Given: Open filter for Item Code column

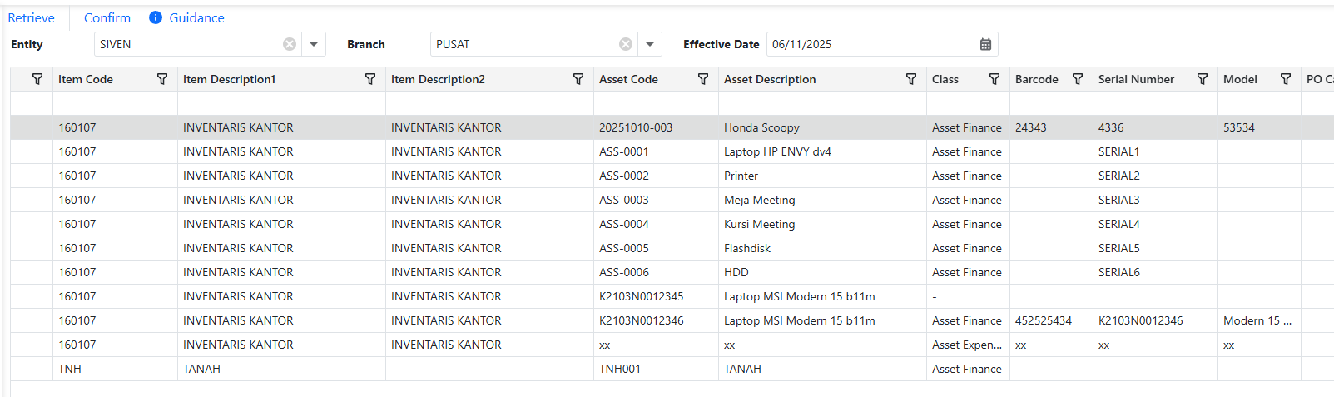Looking at the screenshot, I should (x=162, y=79).
